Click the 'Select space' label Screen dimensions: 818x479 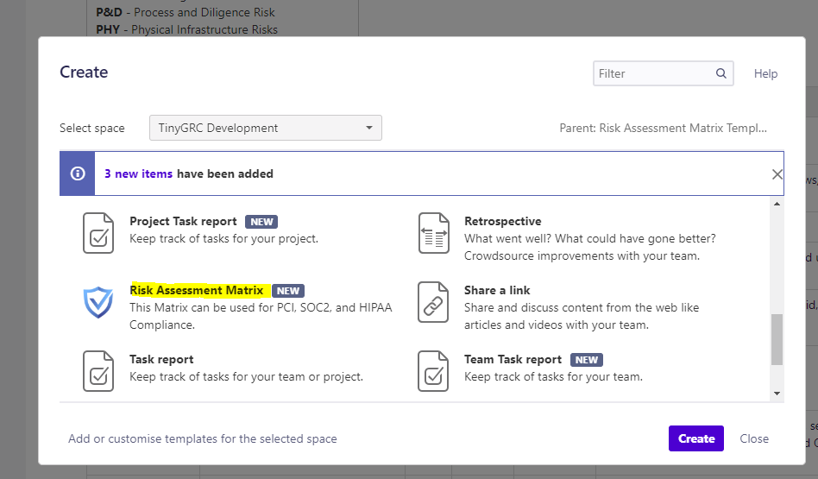click(x=91, y=128)
